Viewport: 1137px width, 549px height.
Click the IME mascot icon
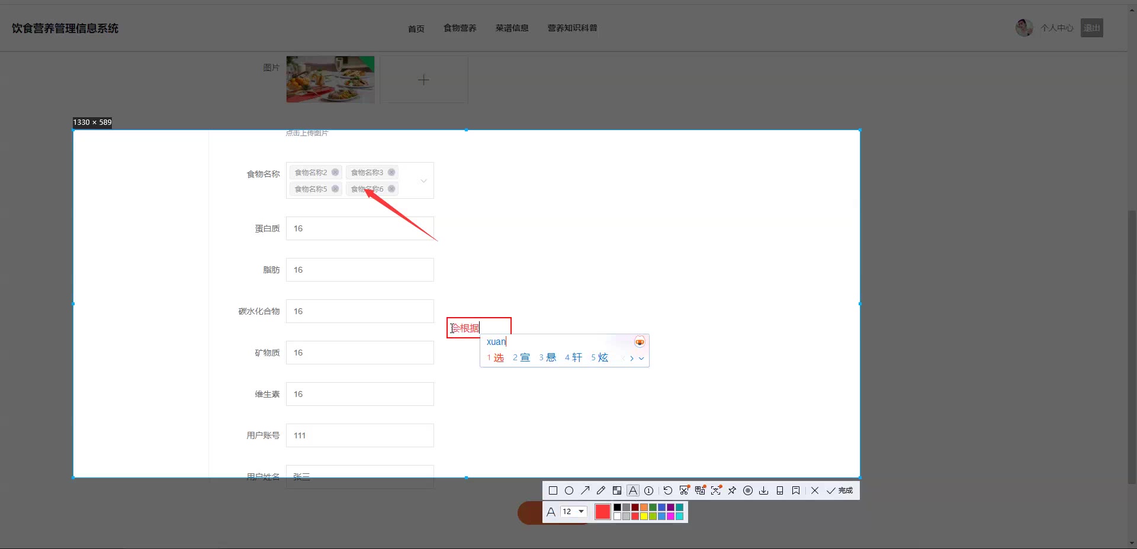(x=640, y=342)
